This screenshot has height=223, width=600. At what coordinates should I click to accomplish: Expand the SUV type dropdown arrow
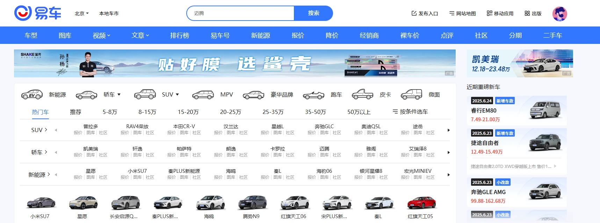coord(177,94)
